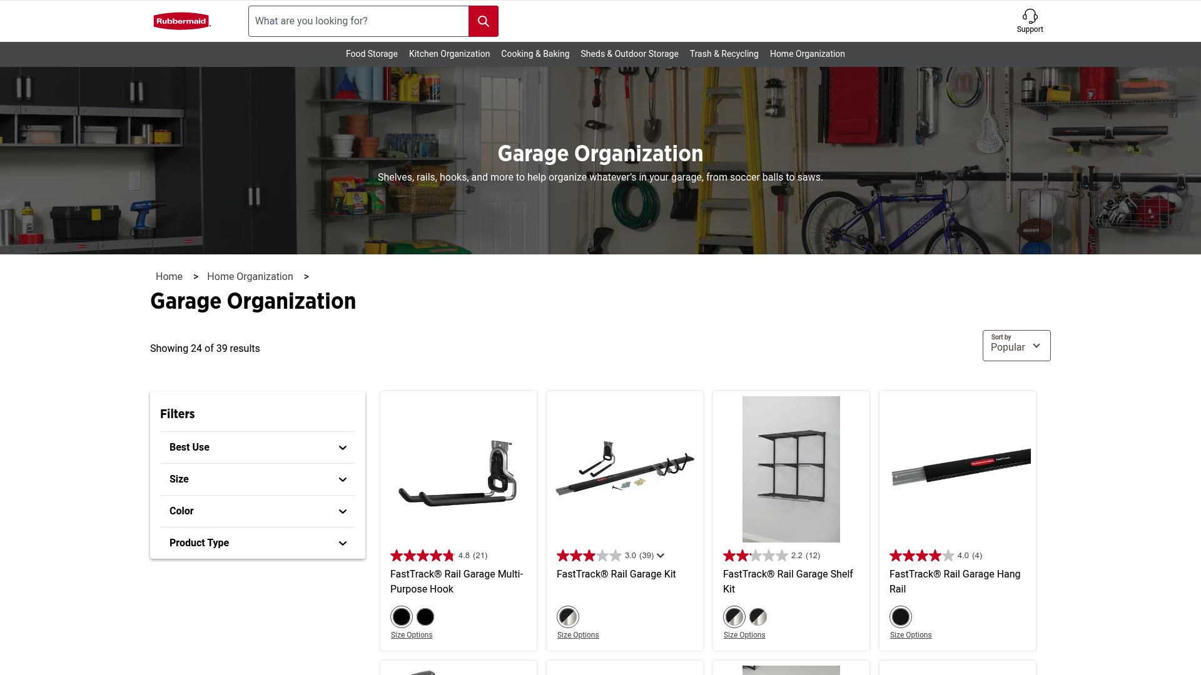Expand the Color filter

click(x=257, y=511)
